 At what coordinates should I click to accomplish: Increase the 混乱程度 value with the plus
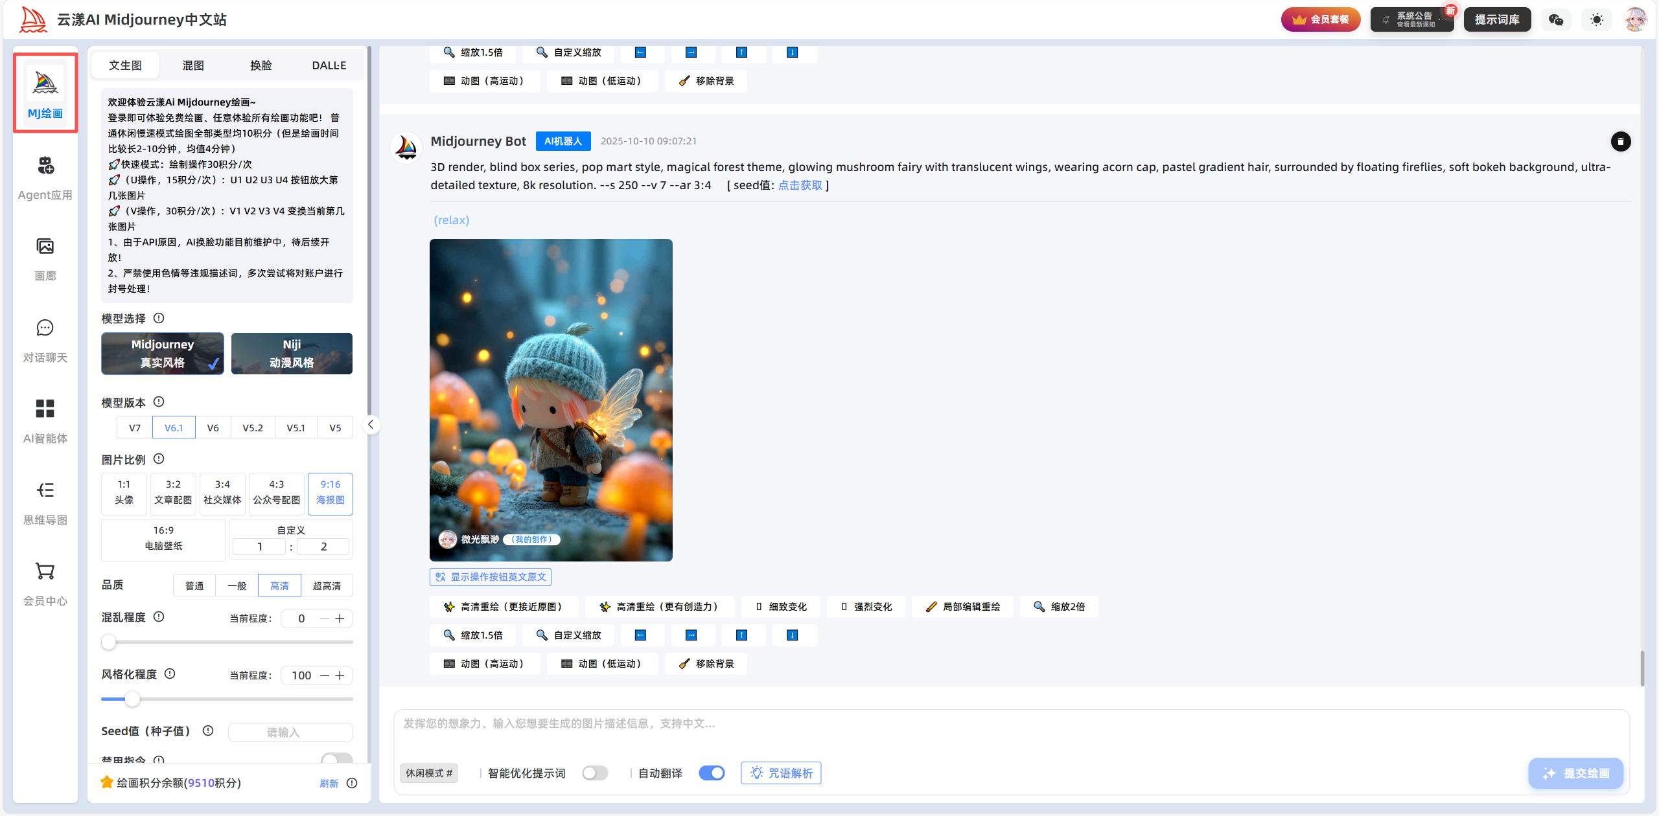tap(340, 618)
